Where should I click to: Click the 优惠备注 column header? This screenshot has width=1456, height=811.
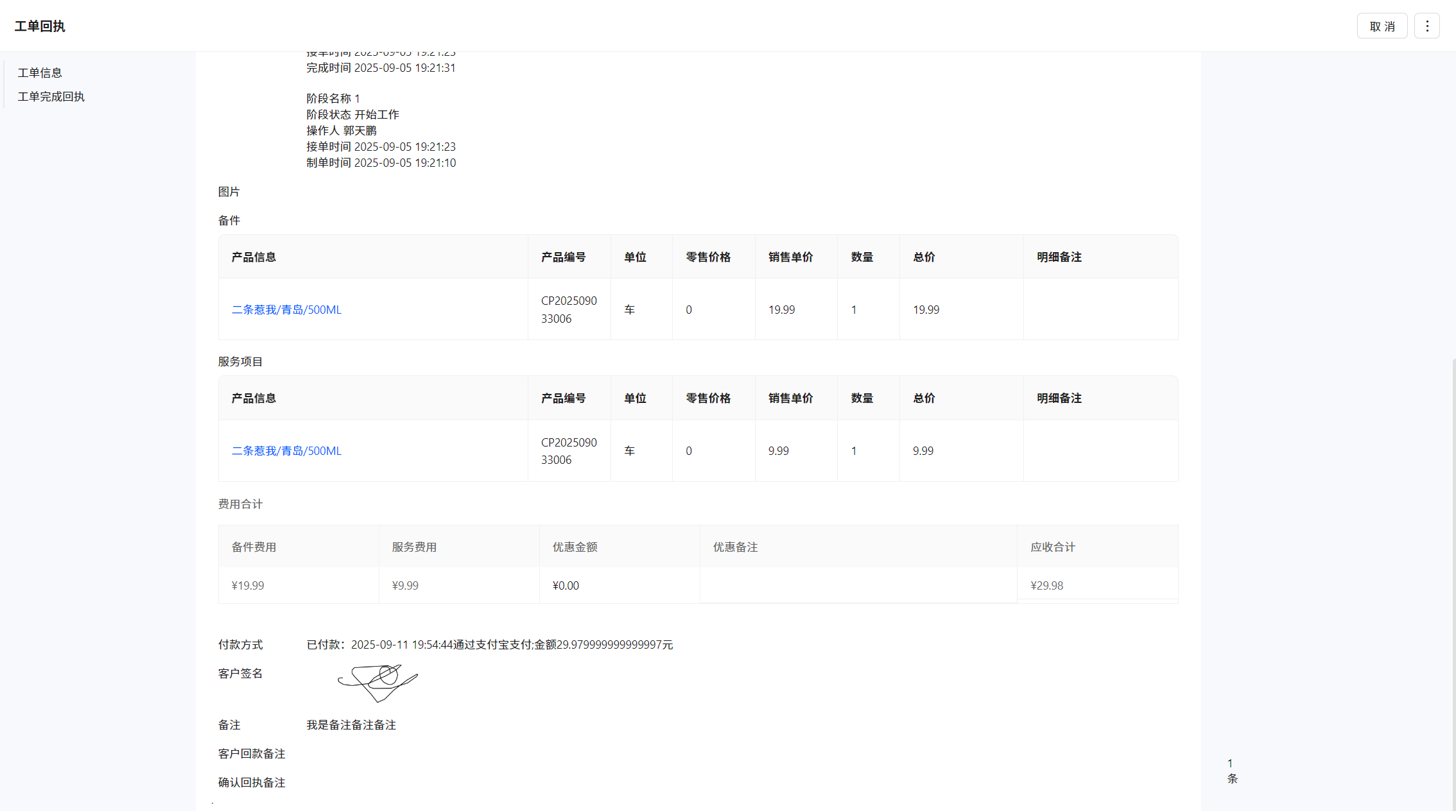[735, 547]
